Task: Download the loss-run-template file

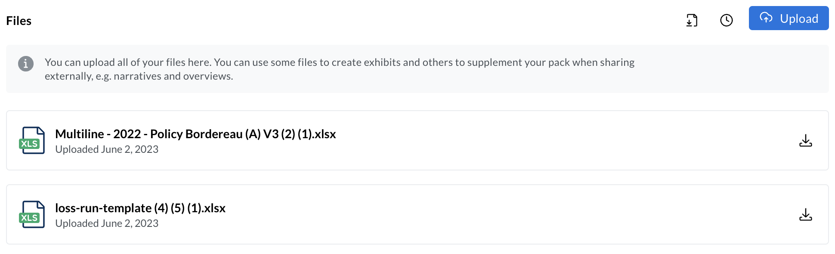Action: (806, 214)
